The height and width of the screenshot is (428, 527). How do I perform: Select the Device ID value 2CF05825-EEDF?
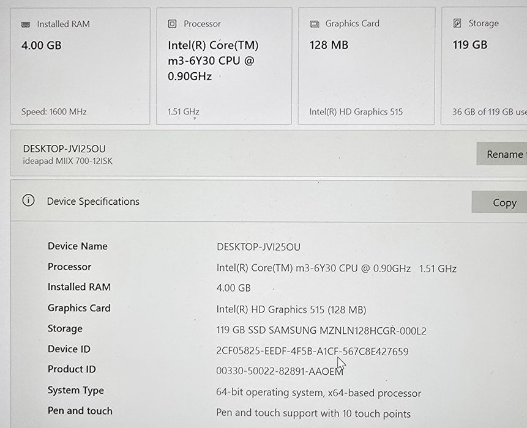click(312, 351)
